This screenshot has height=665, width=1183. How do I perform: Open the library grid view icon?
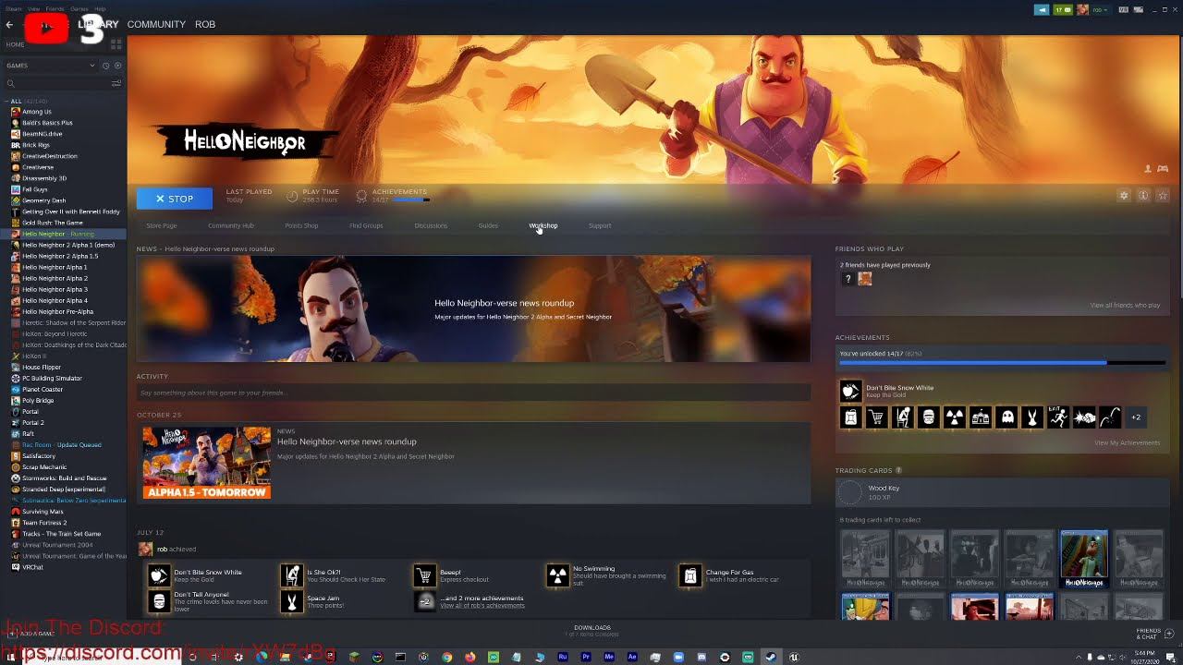coord(116,43)
